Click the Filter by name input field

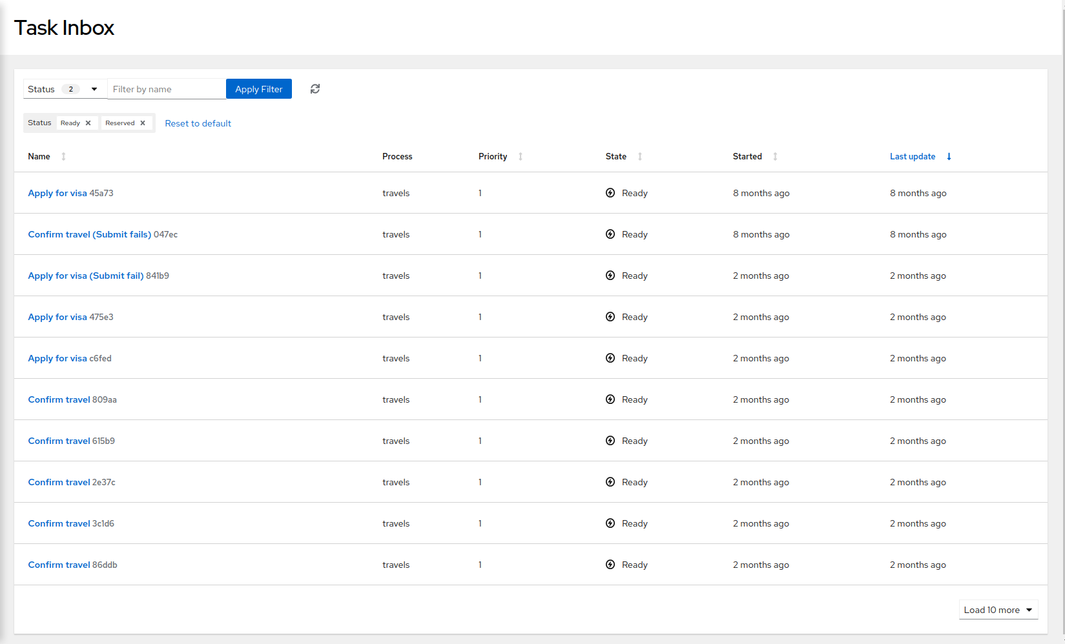point(166,88)
